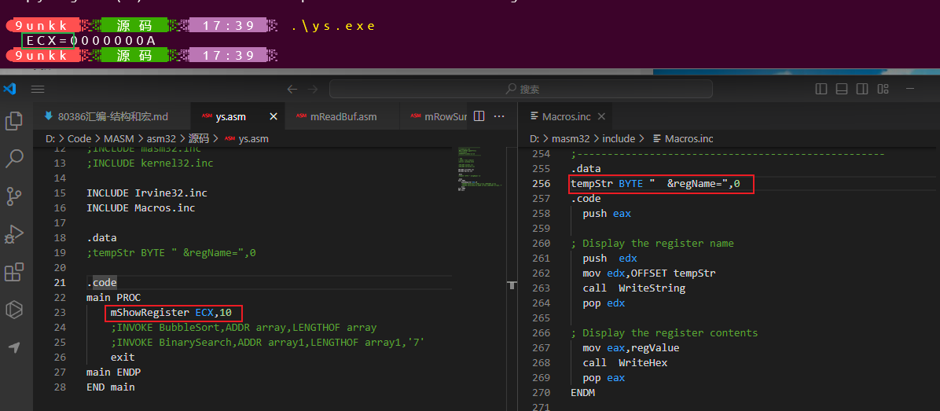Screen dimensions: 940x411
Task: Click the "mov eax,regValue" line
Action: [630, 347]
